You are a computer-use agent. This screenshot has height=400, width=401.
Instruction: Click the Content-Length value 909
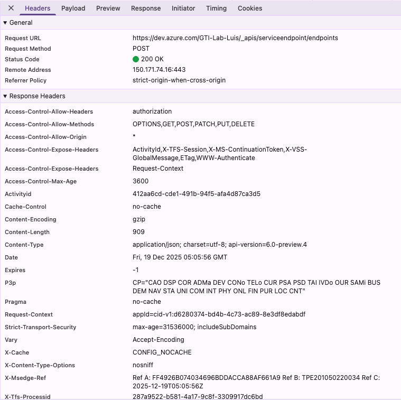coord(138,232)
